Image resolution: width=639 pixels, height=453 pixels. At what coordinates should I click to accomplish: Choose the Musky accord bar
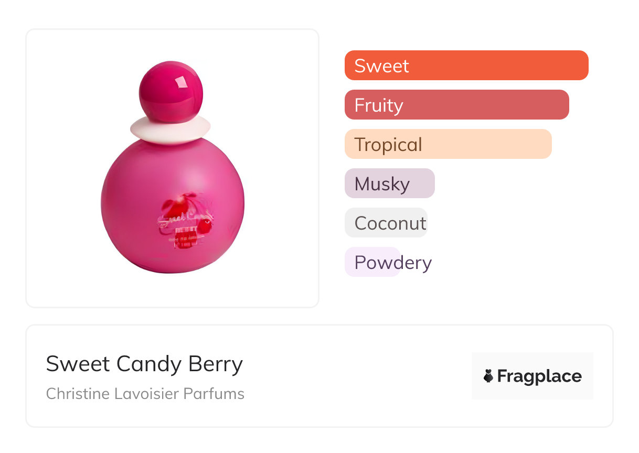coord(389,184)
